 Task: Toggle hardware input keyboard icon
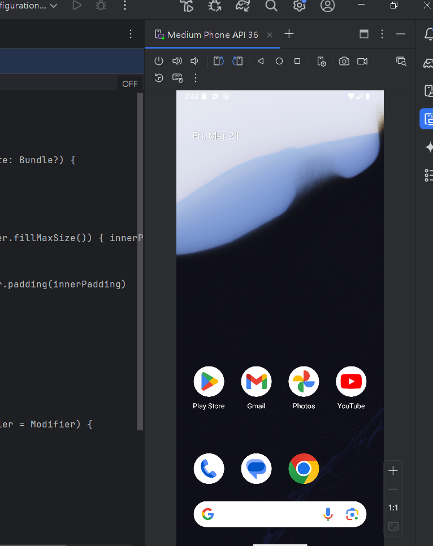[x=177, y=78]
